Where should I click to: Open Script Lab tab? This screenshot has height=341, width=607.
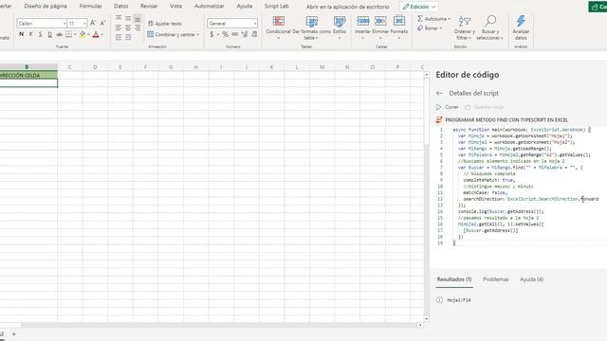tap(276, 7)
